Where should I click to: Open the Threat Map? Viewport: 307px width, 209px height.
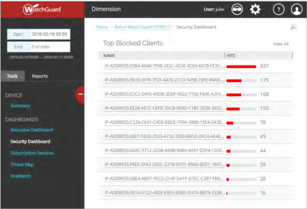(22, 164)
